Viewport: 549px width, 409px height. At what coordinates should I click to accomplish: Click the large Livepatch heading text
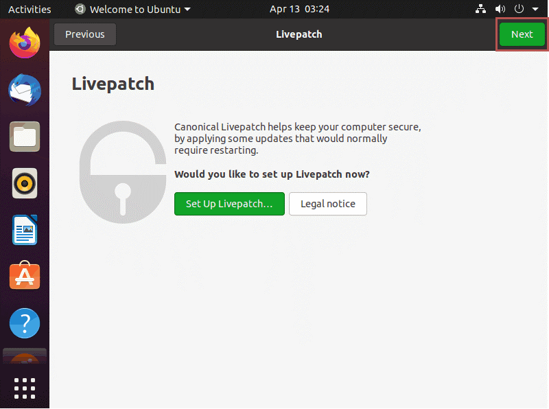point(113,84)
